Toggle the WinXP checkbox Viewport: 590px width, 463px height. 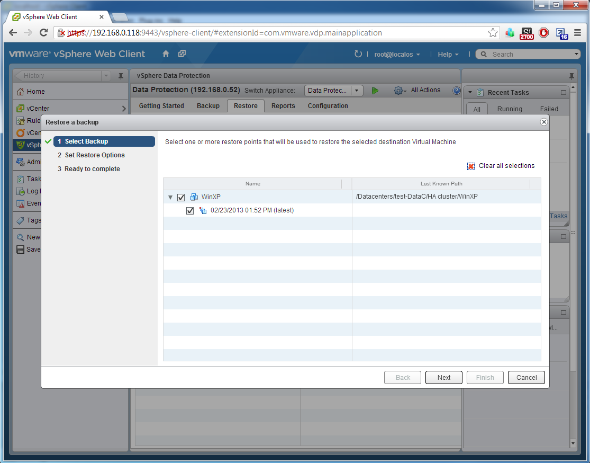(x=181, y=197)
